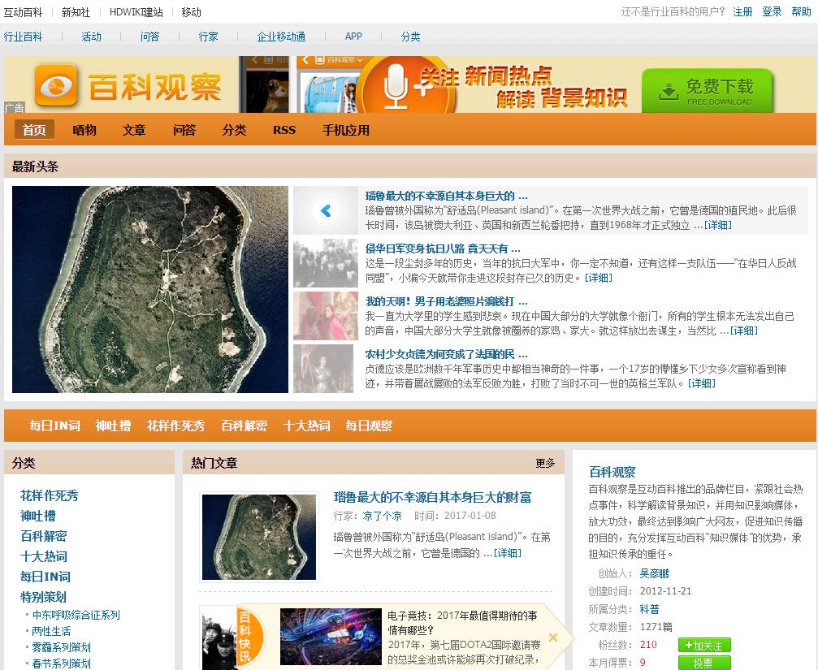Select 每日观察 in the orange bar
The width and height of the screenshot is (818, 670).
[x=369, y=426]
